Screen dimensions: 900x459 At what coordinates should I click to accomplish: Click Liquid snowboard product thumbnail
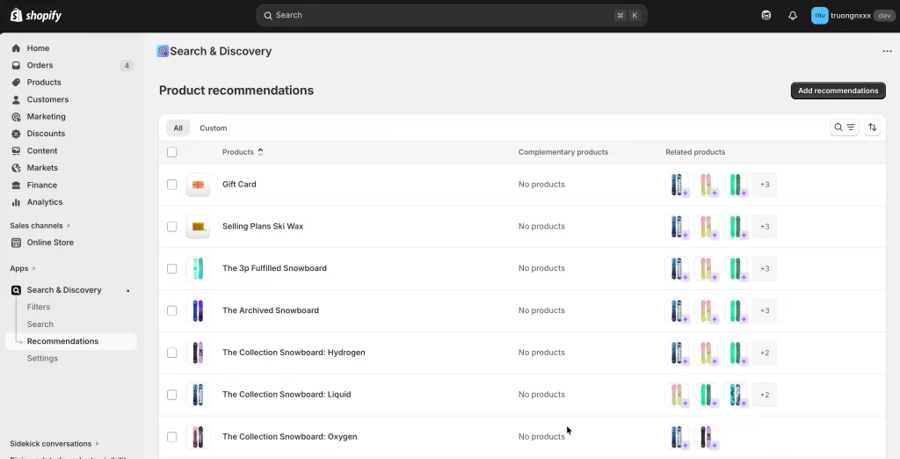tap(198, 395)
